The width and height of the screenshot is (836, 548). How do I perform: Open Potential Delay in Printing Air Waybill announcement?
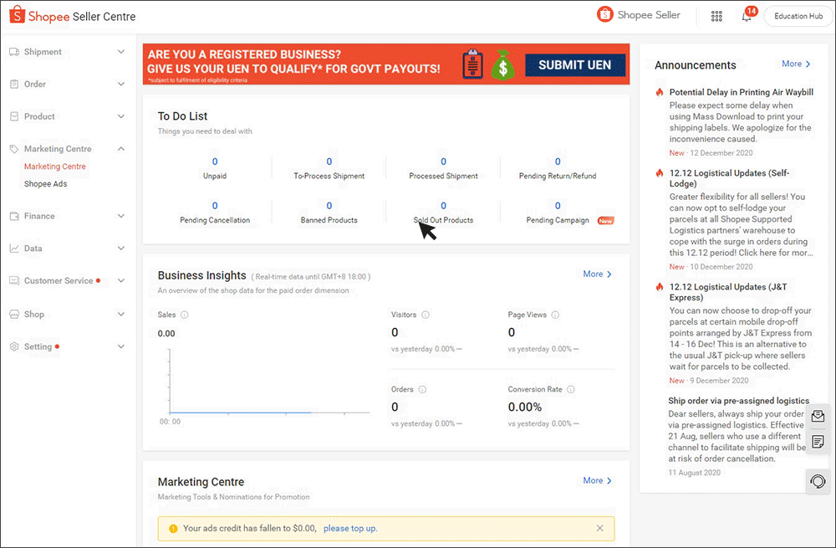tap(741, 92)
